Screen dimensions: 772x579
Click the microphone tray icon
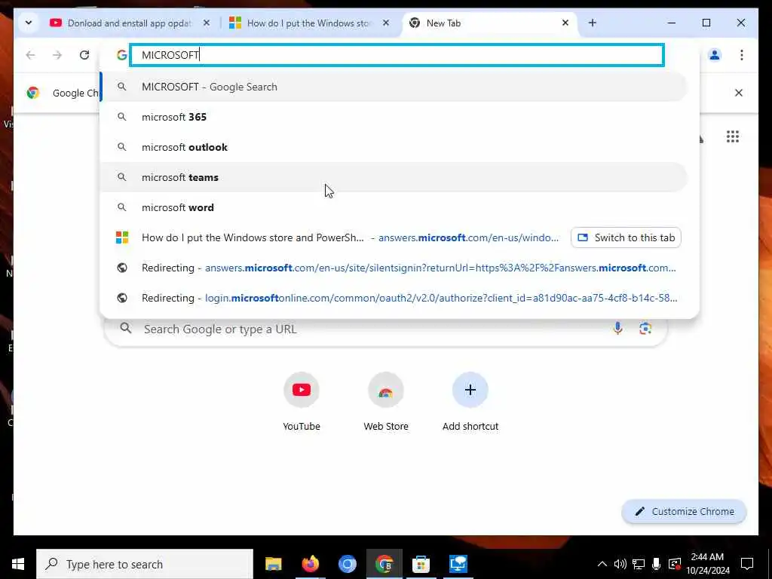657,564
